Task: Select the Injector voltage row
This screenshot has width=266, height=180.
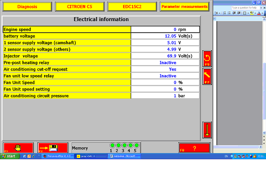Action: [101, 56]
